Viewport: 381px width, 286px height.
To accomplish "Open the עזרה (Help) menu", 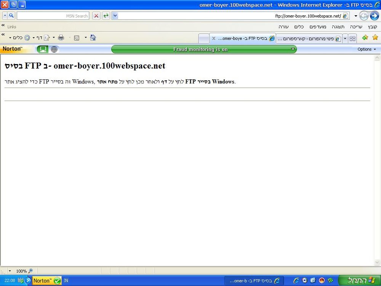I will pyautogui.click(x=283, y=27).
